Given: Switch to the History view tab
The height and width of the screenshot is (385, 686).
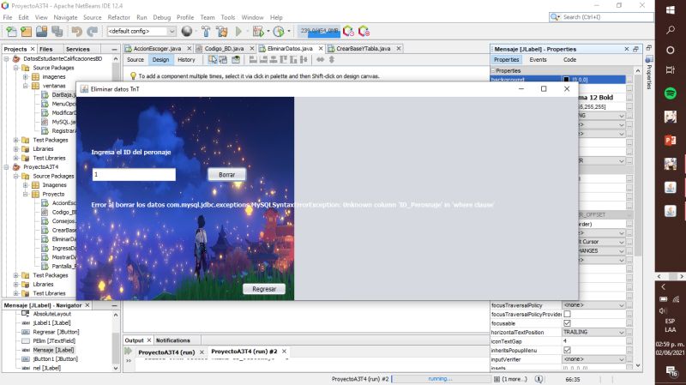Looking at the screenshot, I should [186, 59].
